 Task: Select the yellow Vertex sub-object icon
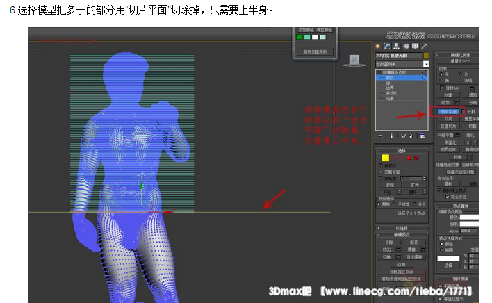(385, 158)
